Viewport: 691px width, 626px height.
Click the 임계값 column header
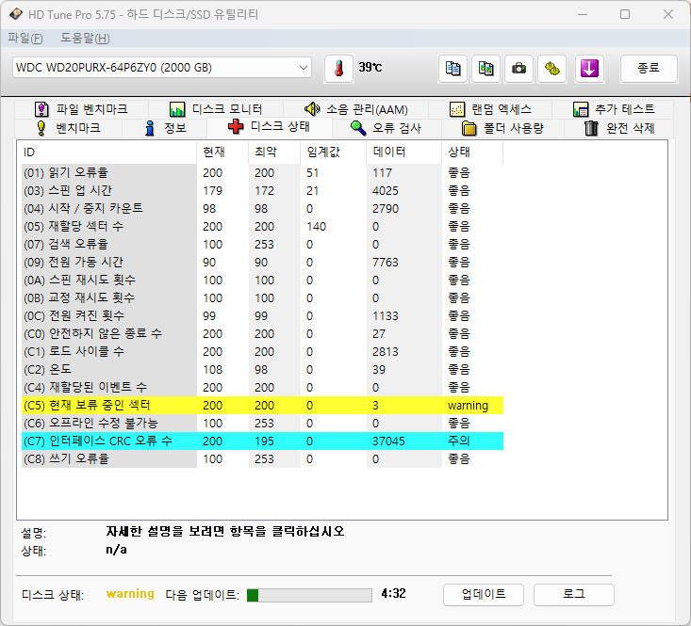click(x=333, y=152)
